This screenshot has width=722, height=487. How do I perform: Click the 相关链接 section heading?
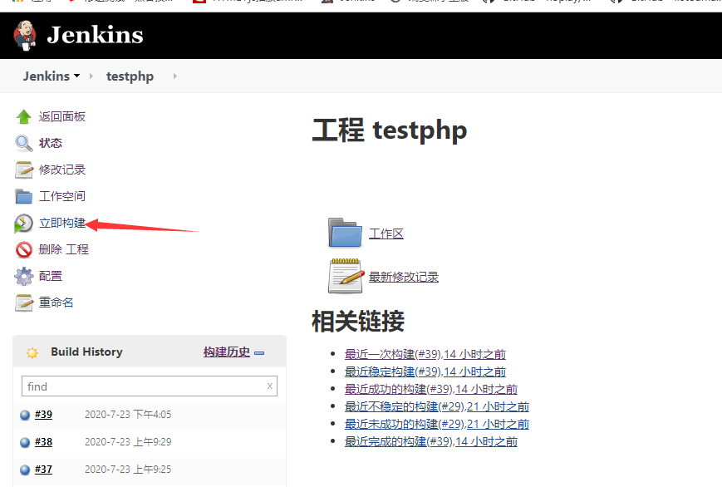click(358, 321)
